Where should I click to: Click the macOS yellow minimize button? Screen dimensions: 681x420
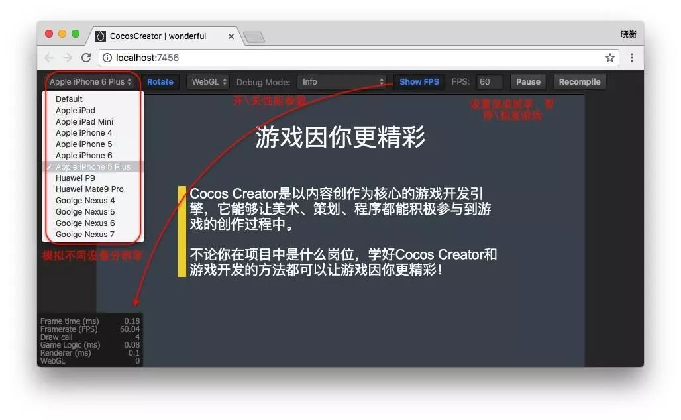(62, 34)
